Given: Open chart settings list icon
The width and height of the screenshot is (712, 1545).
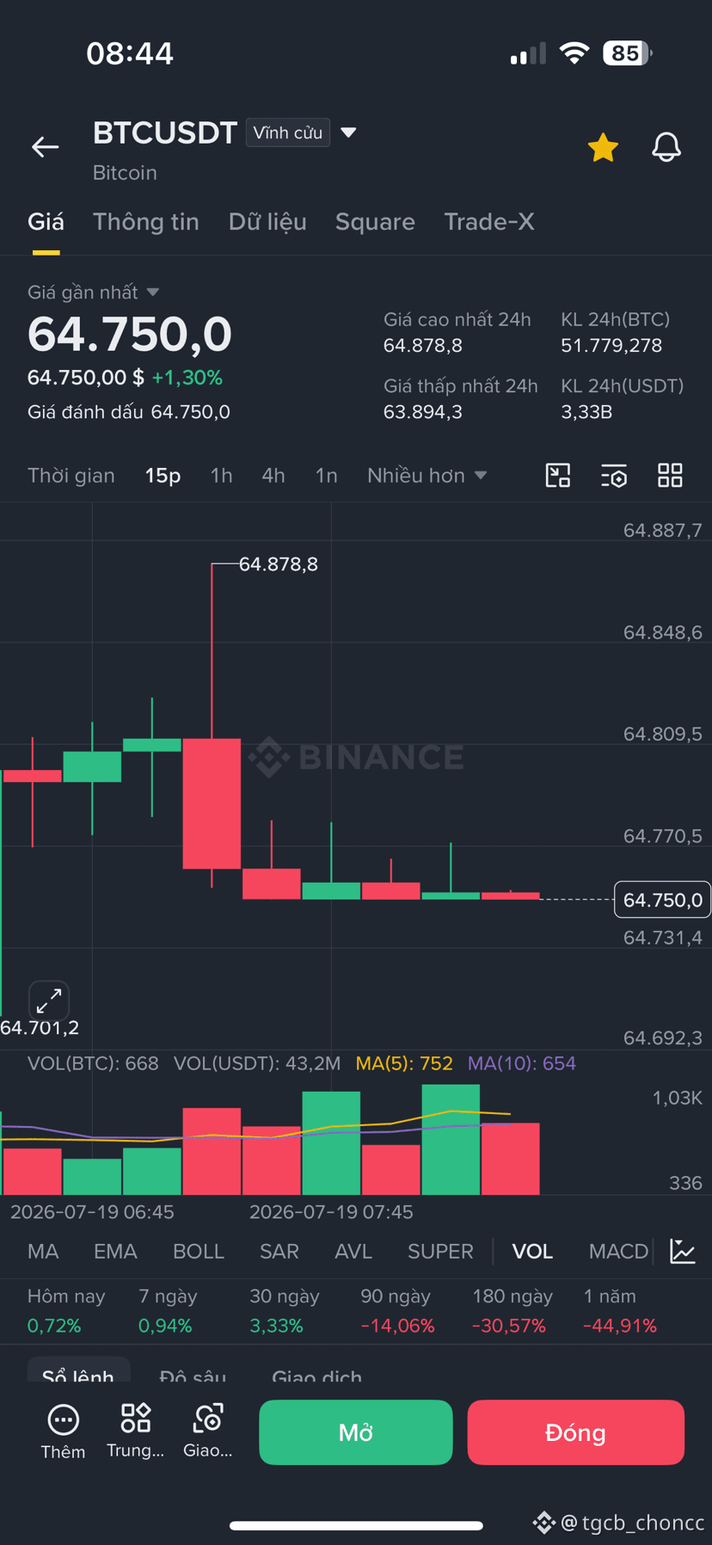Looking at the screenshot, I should [614, 475].
